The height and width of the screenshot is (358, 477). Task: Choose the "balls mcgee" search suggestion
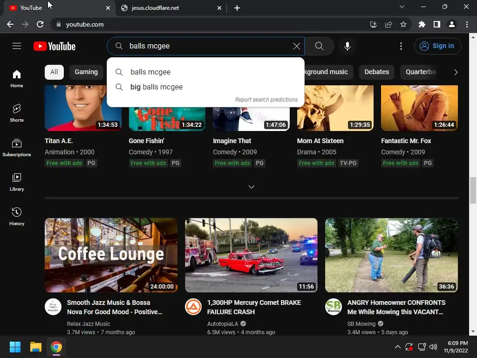coord(205,72)
